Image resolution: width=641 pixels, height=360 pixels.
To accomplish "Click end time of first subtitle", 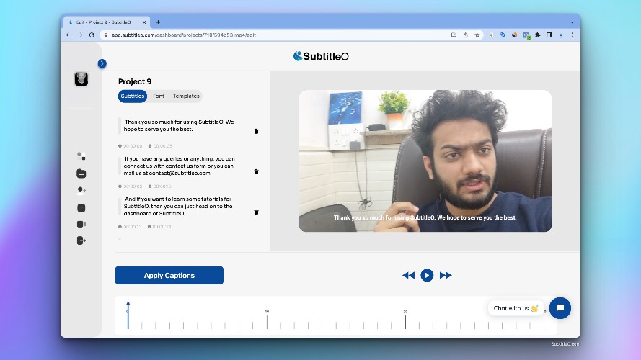I will pos(160,145).
